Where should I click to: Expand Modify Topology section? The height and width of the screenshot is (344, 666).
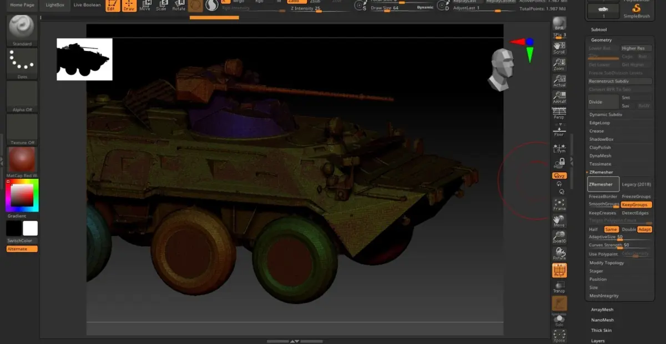[607, 263]
